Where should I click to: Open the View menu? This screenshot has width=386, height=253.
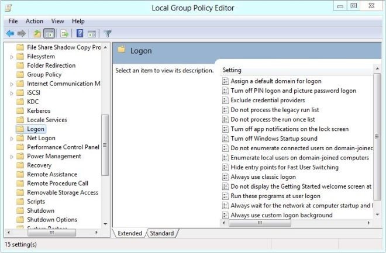57,21
